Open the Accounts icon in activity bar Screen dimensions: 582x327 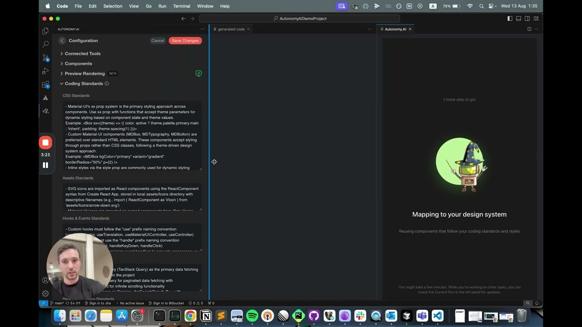[x=45, y=280]
